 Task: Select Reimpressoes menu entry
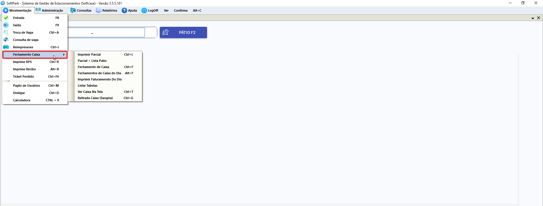(35, 47)
